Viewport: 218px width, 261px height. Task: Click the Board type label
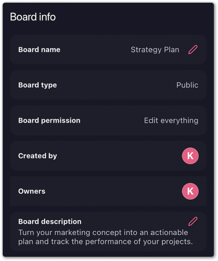click(38, 85)
